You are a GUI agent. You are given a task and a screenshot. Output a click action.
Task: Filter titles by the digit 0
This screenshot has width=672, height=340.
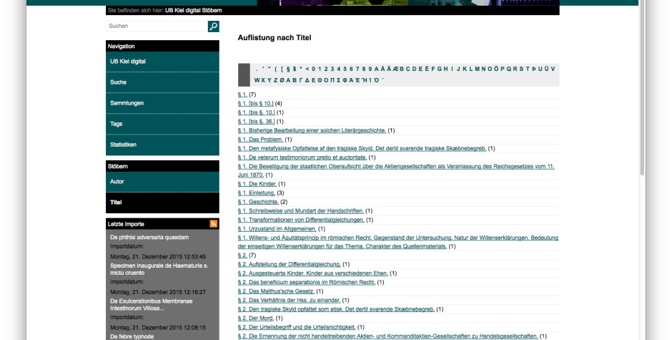point(313,69)
